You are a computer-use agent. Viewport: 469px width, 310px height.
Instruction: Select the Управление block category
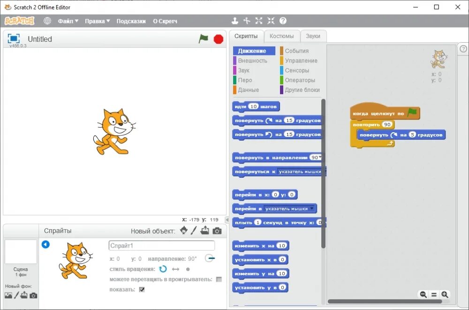(298, 61)
